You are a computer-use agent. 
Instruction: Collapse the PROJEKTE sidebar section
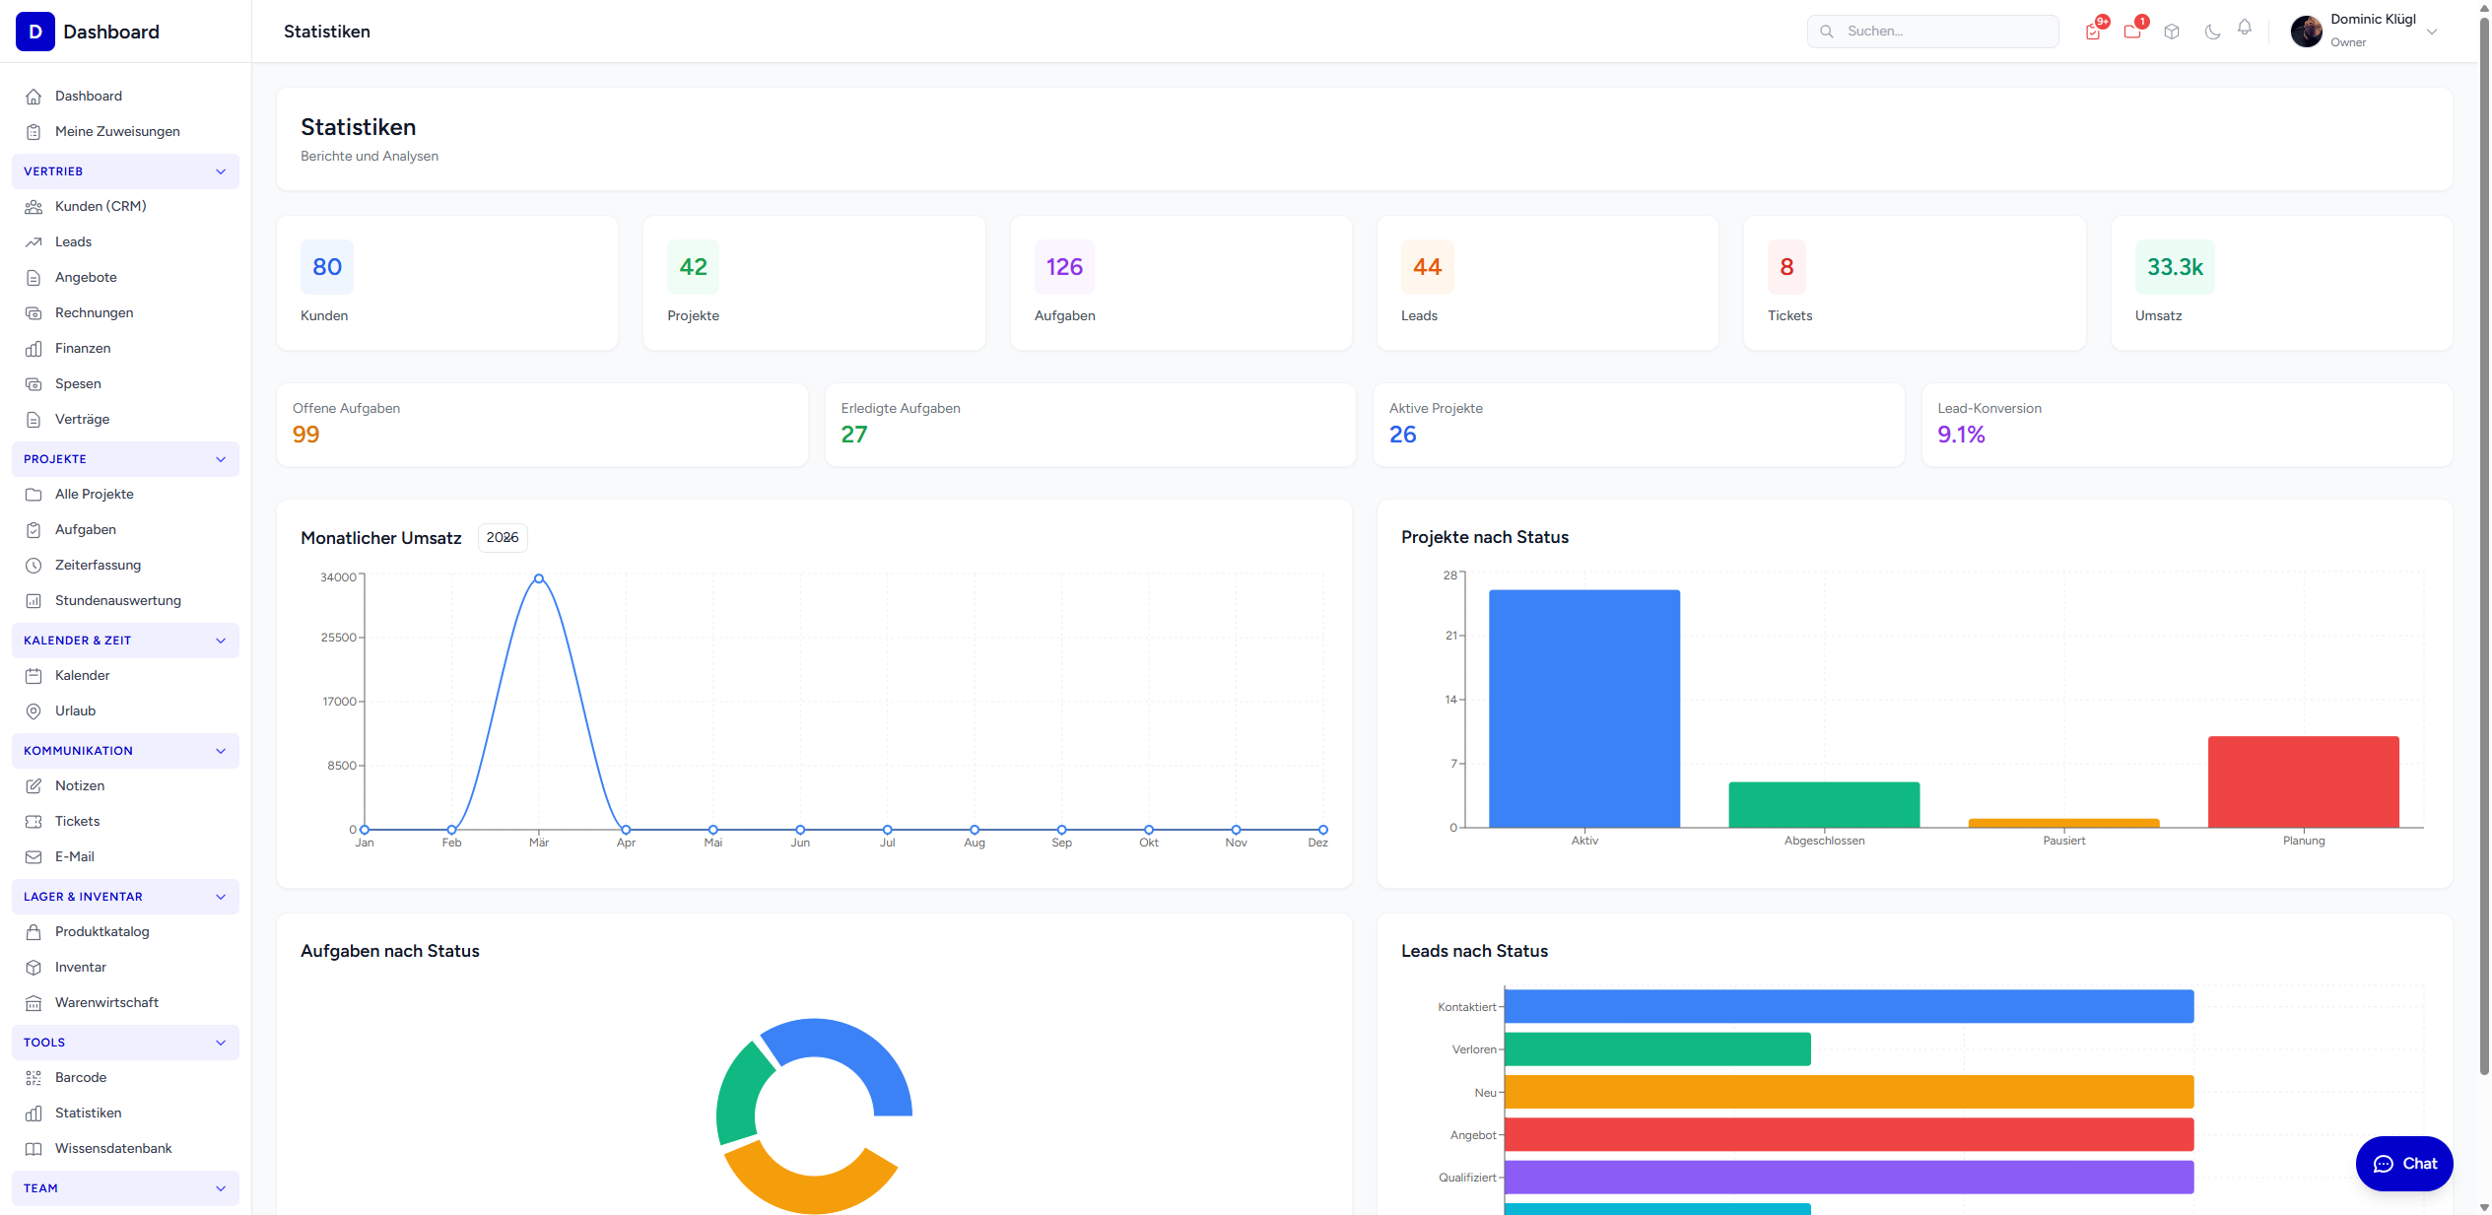point(221,459)
